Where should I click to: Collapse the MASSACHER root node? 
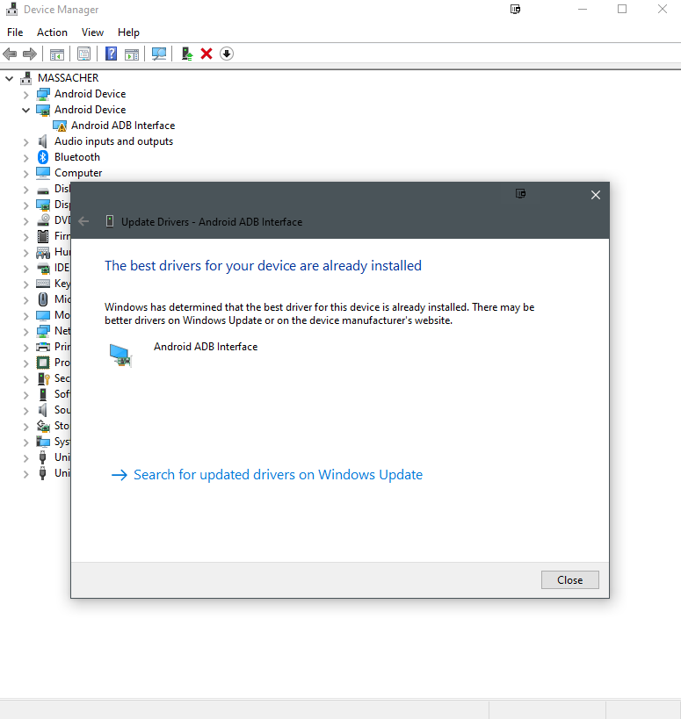9,78
